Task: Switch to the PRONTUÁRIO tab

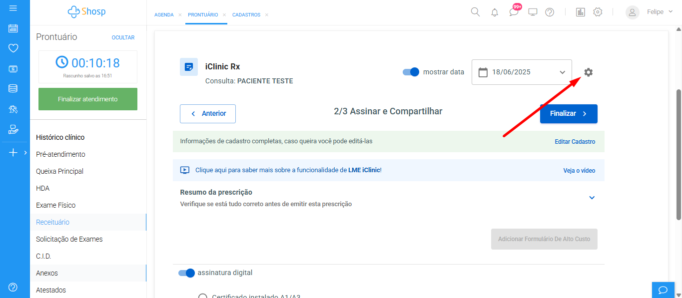Action: tap(203, 15)
